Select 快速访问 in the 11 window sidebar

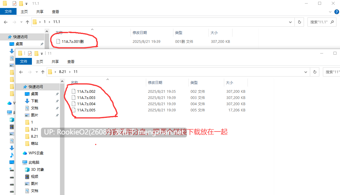[36, 87]
